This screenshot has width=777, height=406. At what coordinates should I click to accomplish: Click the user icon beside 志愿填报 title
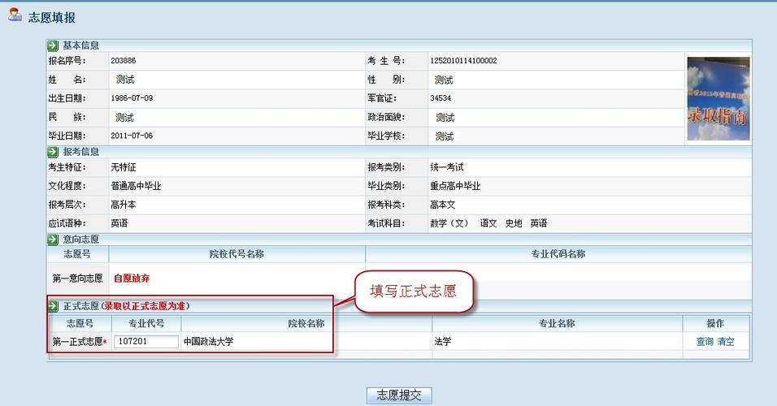pyautogui.click(x=15, y=15)
